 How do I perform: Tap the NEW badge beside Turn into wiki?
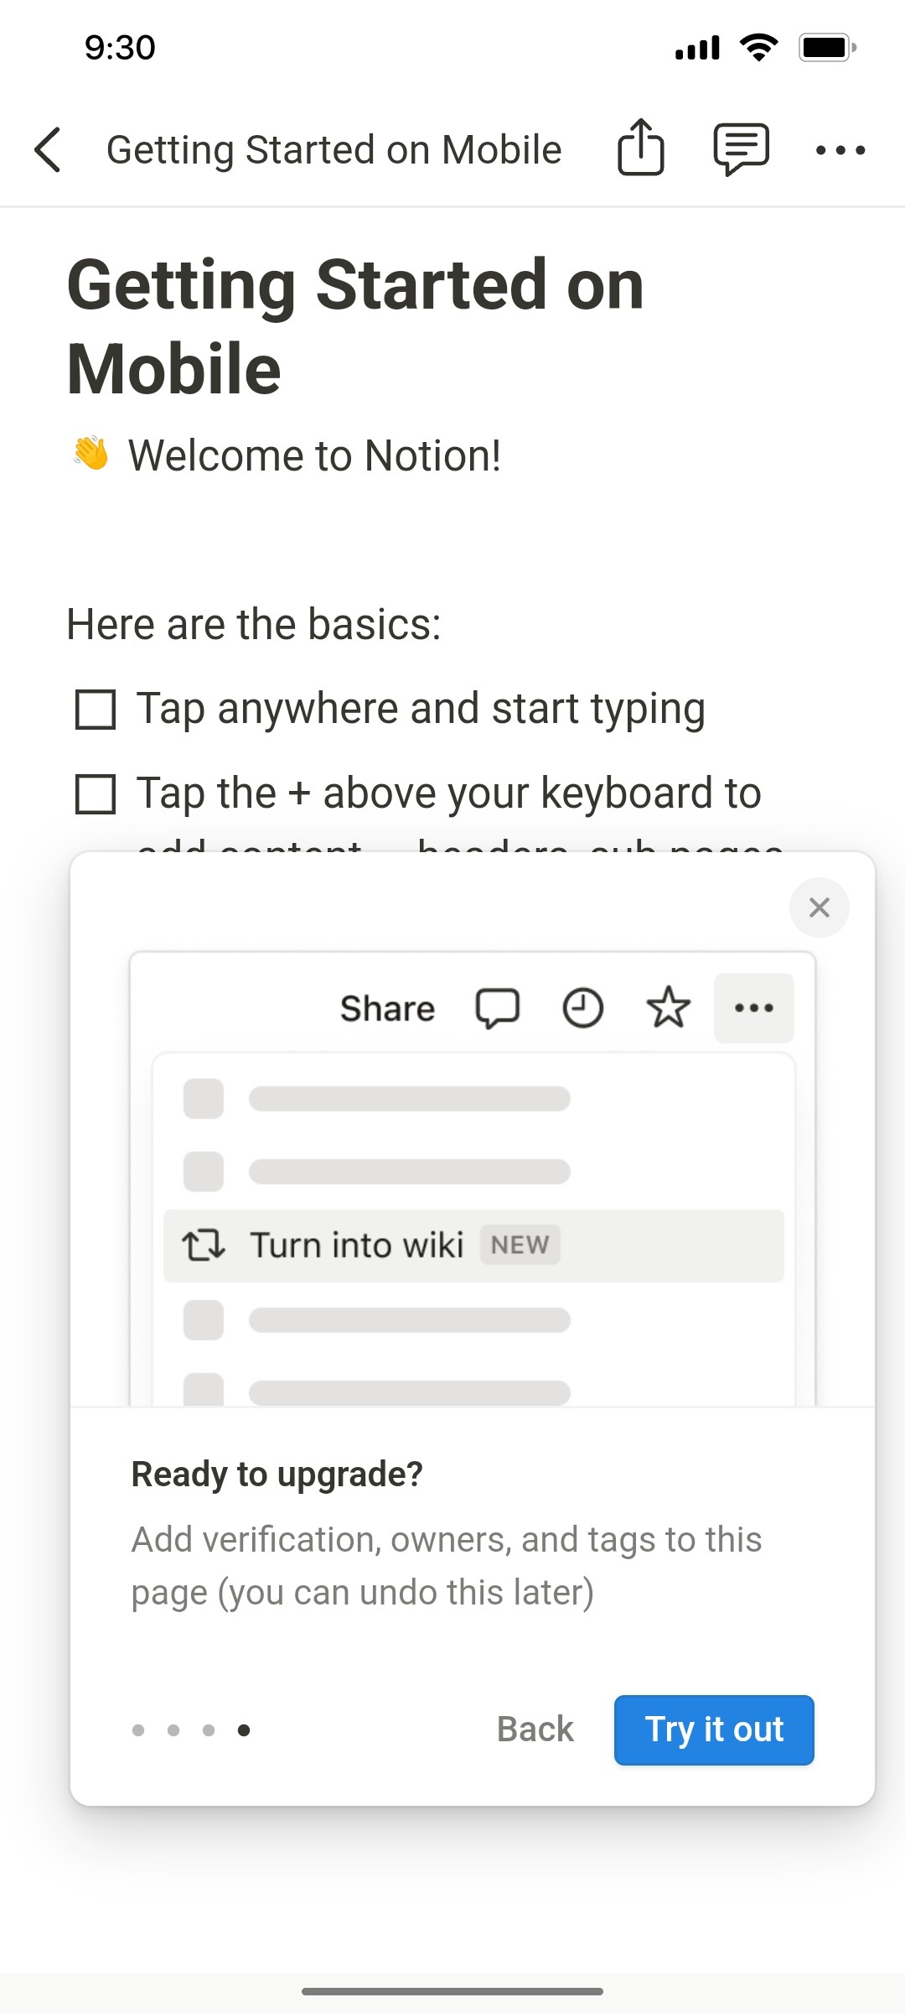[x=520, y=1245]
